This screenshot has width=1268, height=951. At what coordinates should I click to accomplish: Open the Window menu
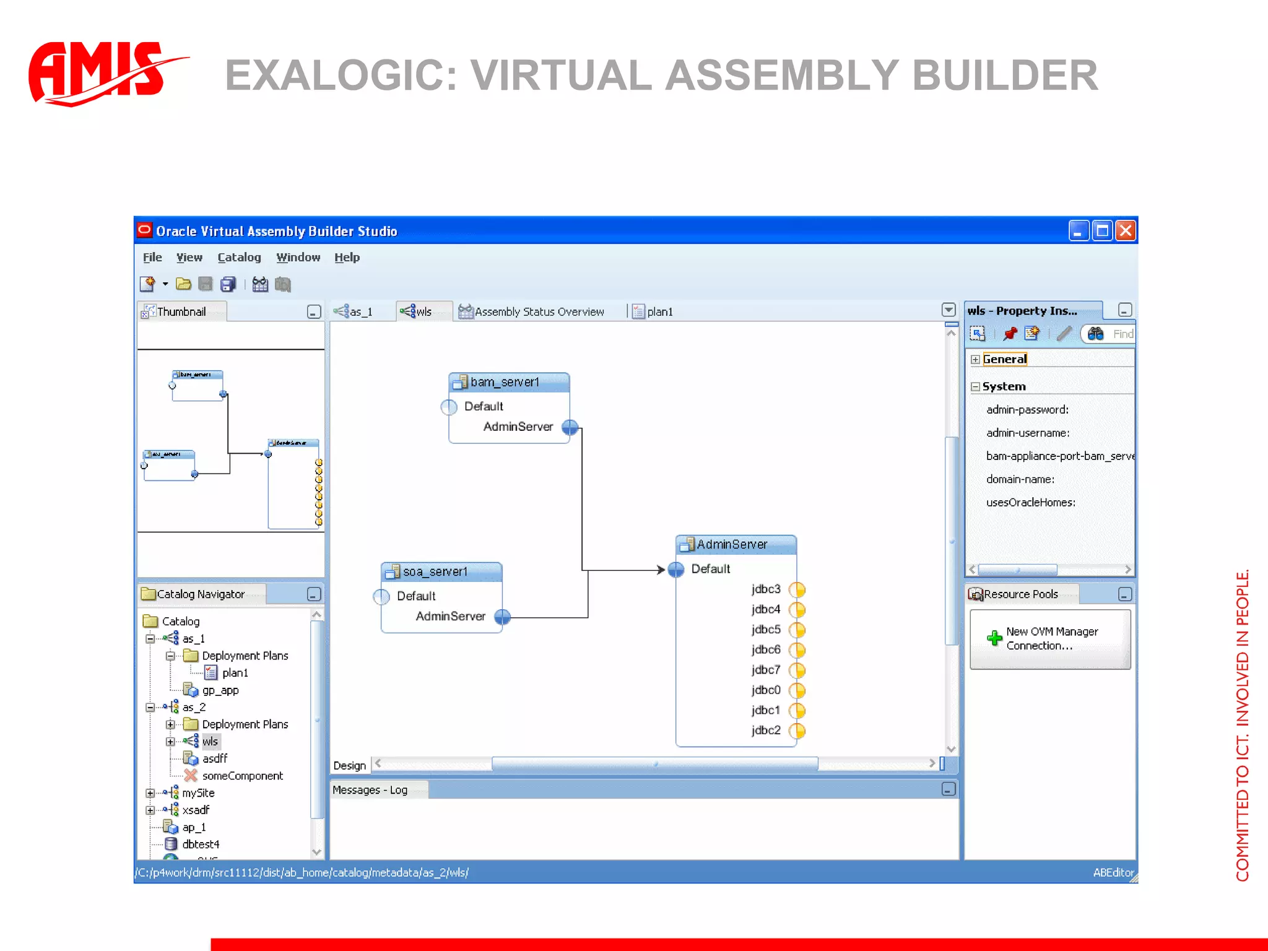coord(298,258)
